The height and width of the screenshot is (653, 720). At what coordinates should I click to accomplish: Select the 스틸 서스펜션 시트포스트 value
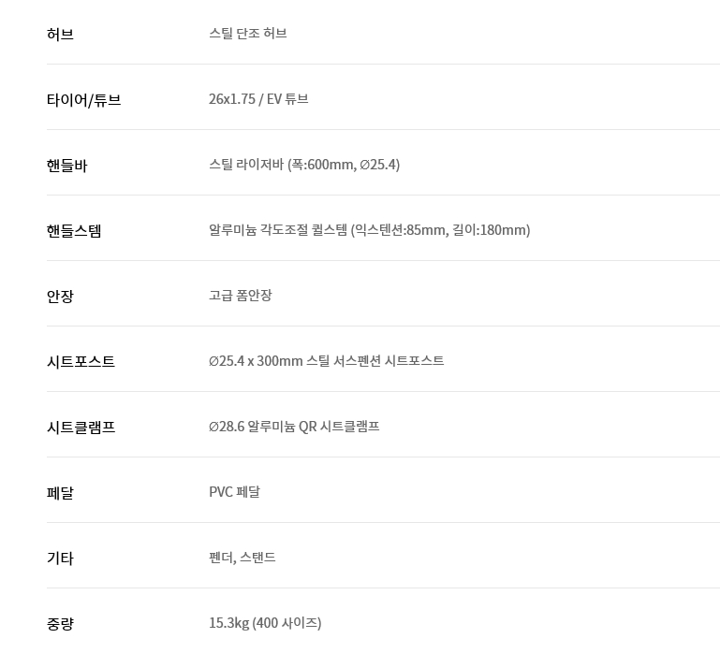326,361
